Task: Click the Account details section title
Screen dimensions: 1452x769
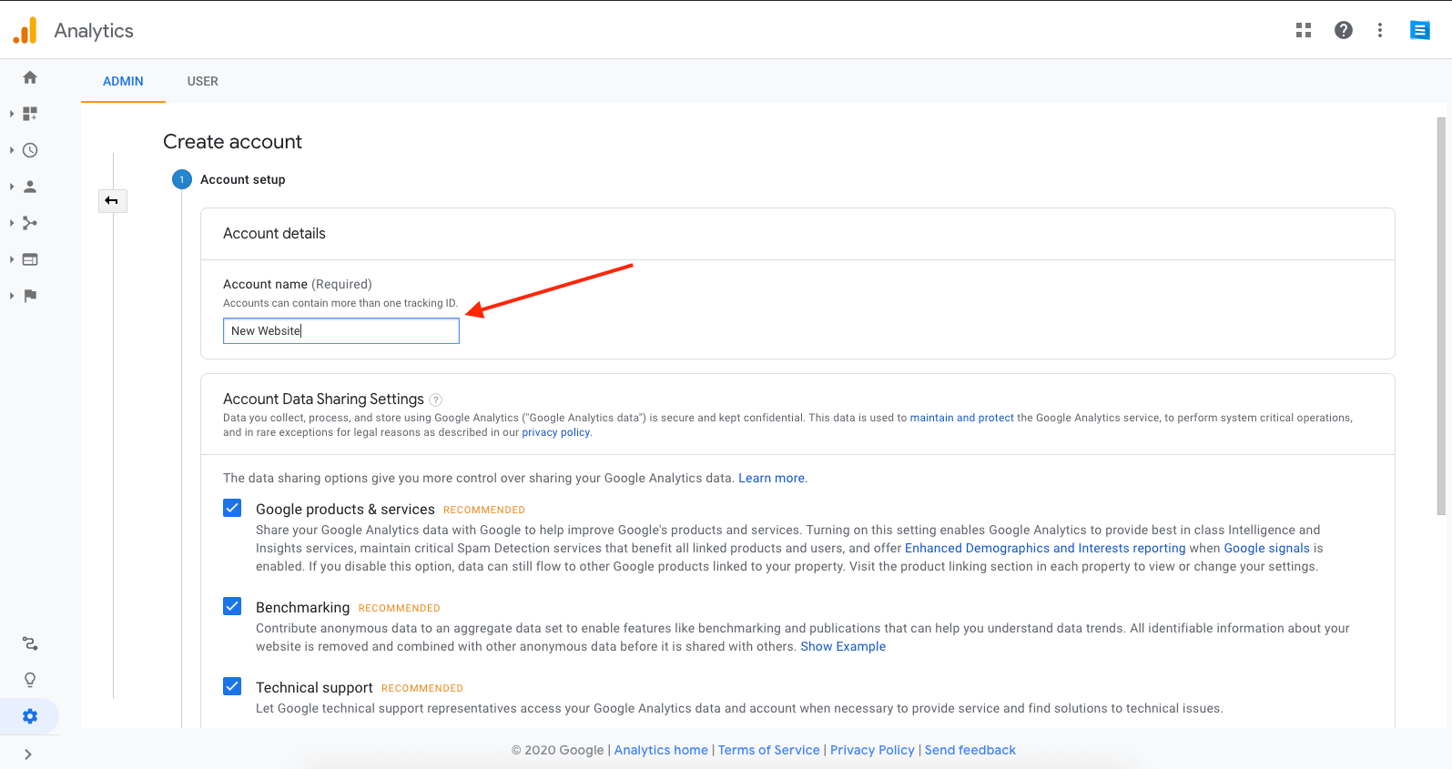Action: click(x=274, y=233)
